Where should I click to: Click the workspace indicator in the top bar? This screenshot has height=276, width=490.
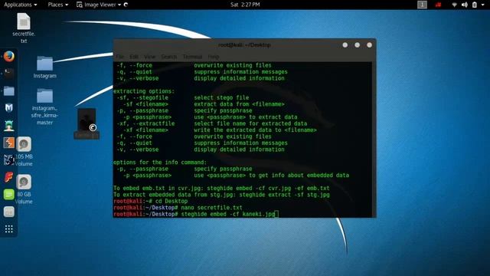422,5
